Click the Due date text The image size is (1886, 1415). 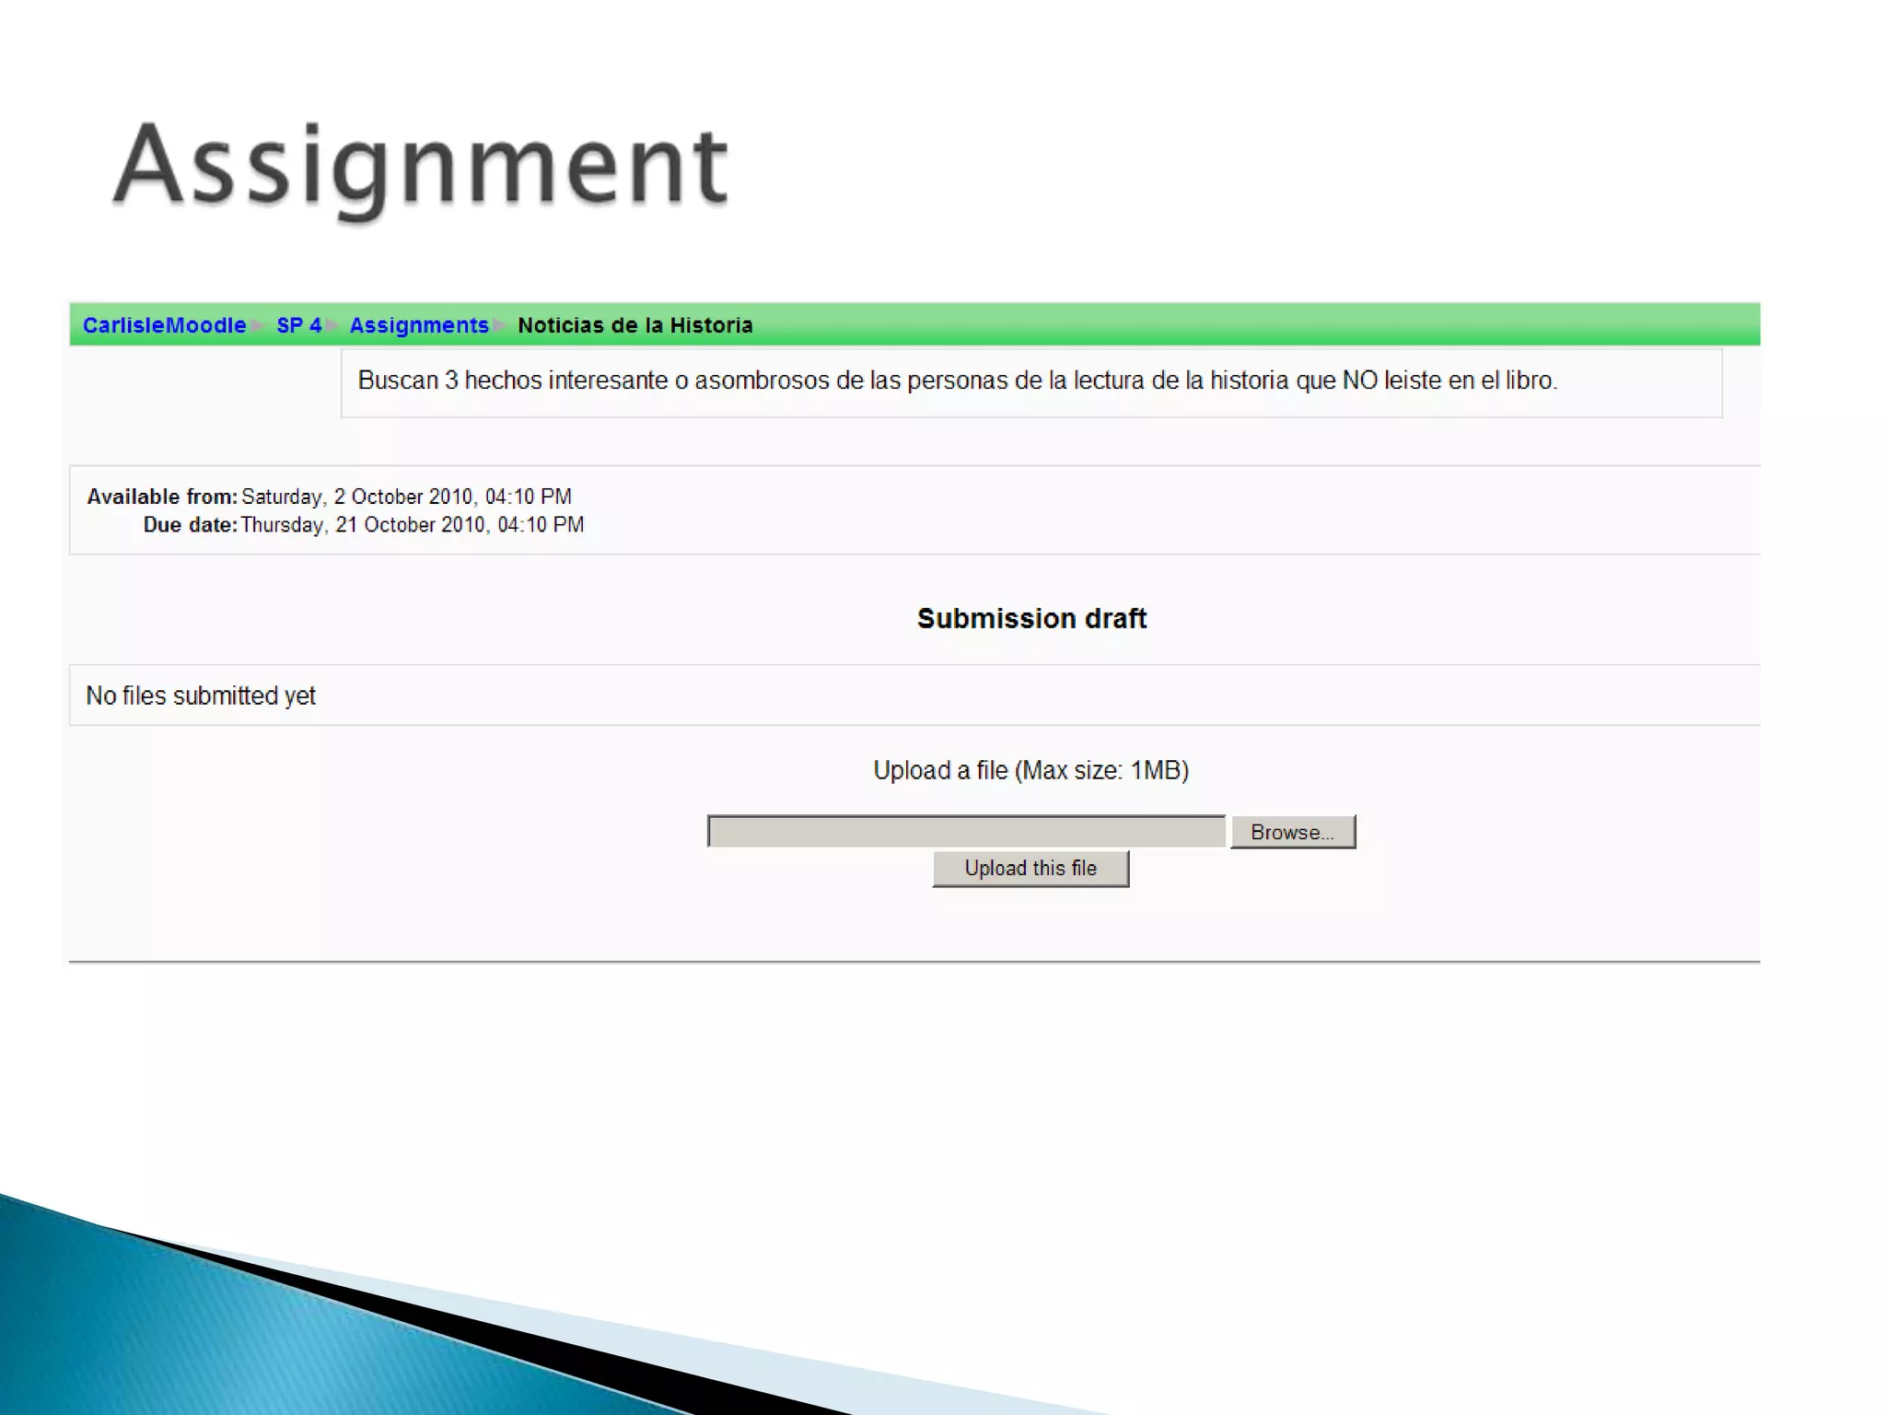click(412, 525)
